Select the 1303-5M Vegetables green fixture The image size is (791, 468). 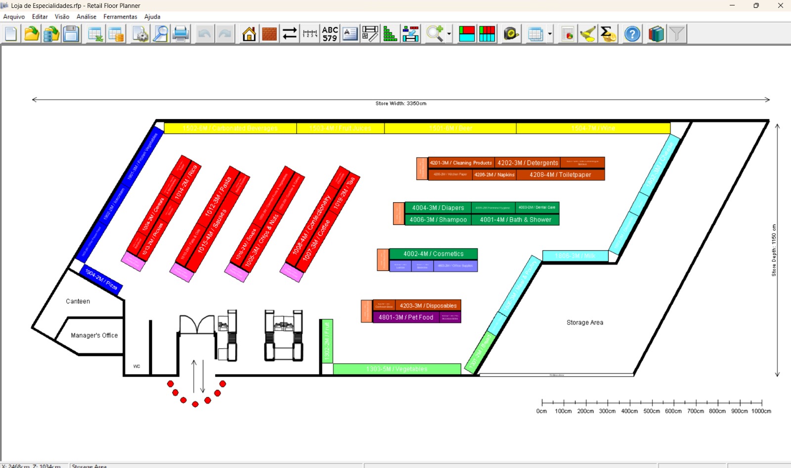(x=397, y=369)
